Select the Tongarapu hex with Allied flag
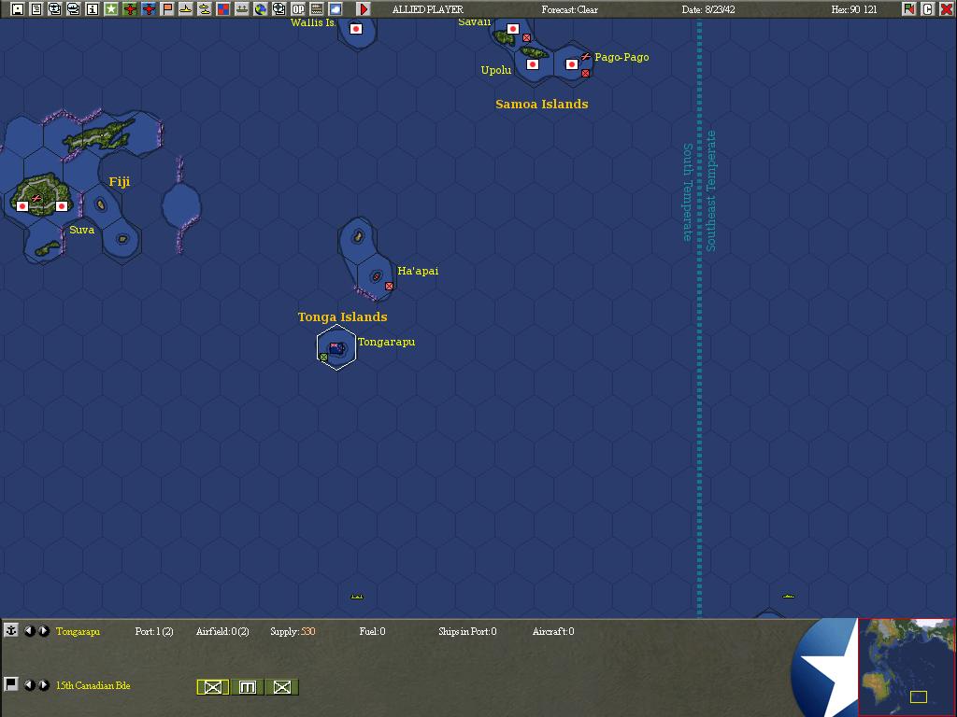 336,348
